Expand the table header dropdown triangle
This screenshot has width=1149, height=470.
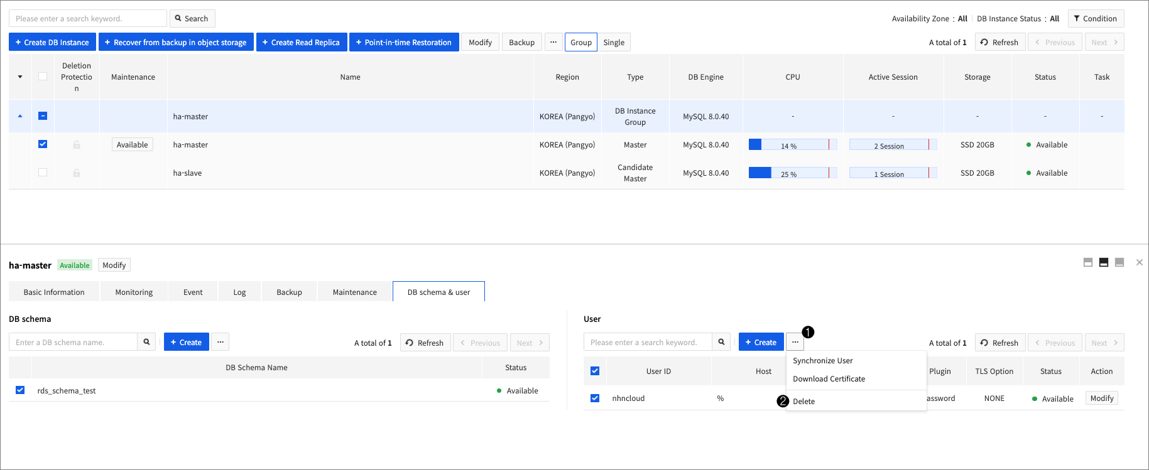click(x=20, y=77)
